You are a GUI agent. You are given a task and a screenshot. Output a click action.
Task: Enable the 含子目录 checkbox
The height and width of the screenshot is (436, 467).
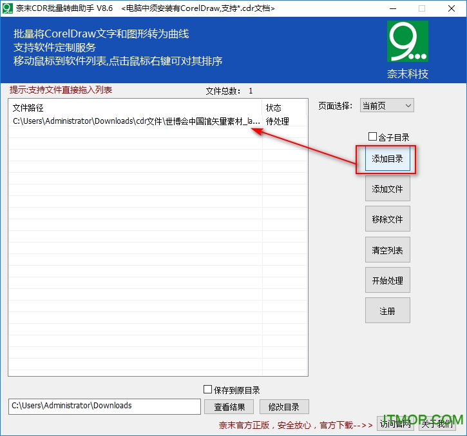pos(372,137)
